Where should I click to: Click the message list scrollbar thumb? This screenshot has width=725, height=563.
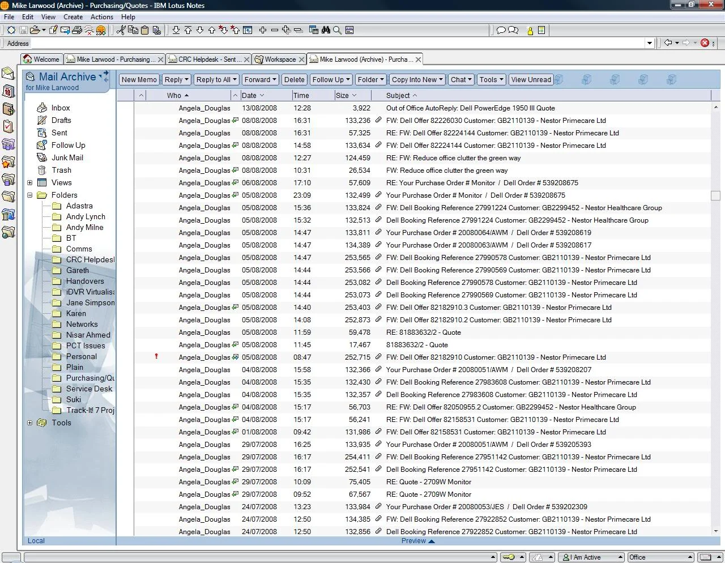click(716, 195)
